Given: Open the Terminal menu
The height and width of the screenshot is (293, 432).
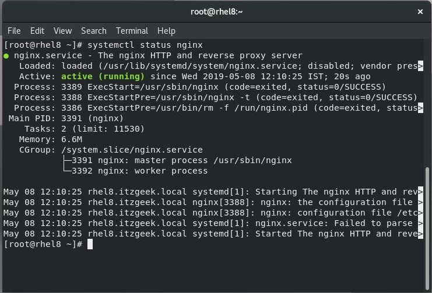Looking at the screenshot, I should 132,31.
